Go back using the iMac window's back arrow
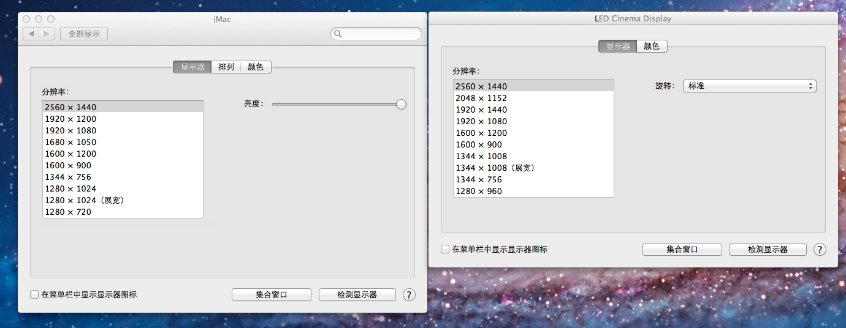Screen dimensions: 846x328 point(31,34)
